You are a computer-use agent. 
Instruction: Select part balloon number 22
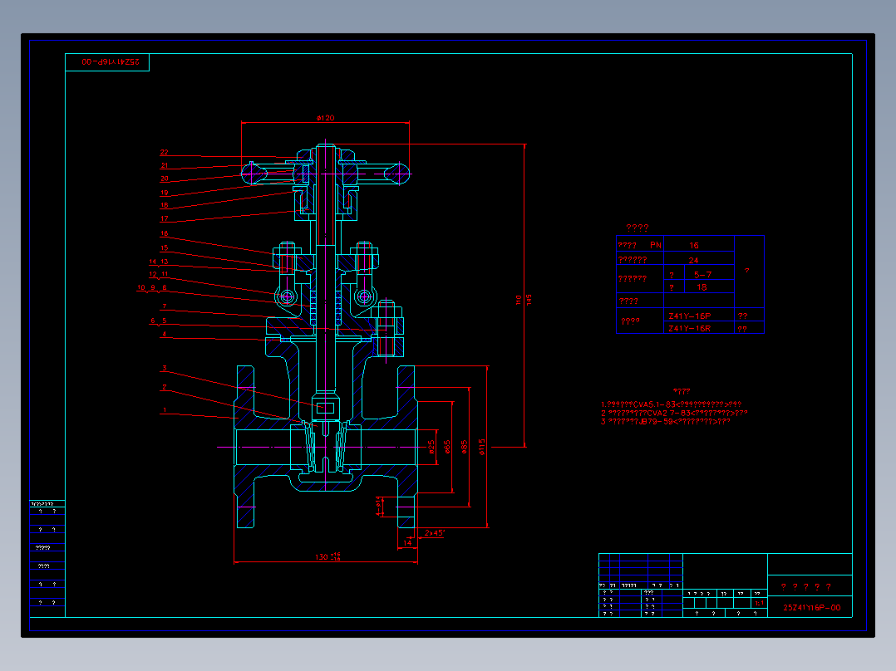coord(163,151)
